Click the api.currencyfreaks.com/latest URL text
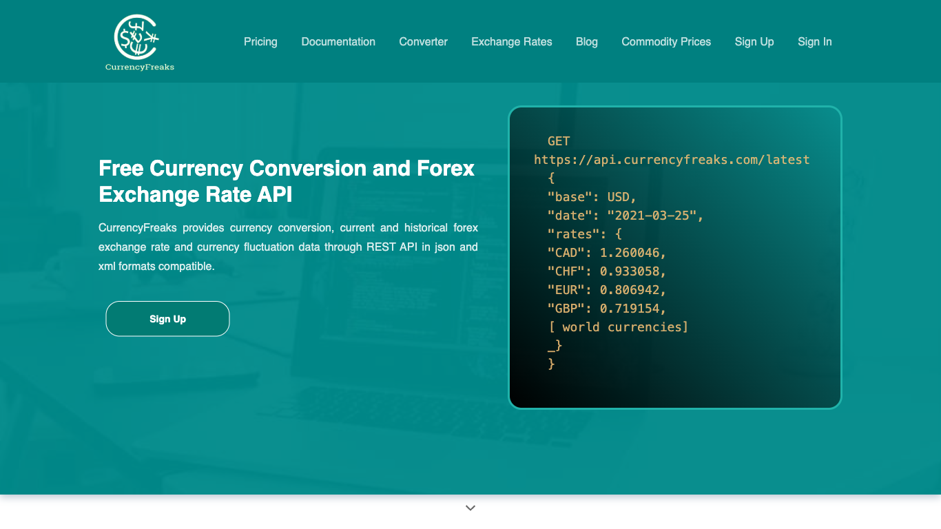The height and width of the screenshot is (529, 941). pos(672,160)
